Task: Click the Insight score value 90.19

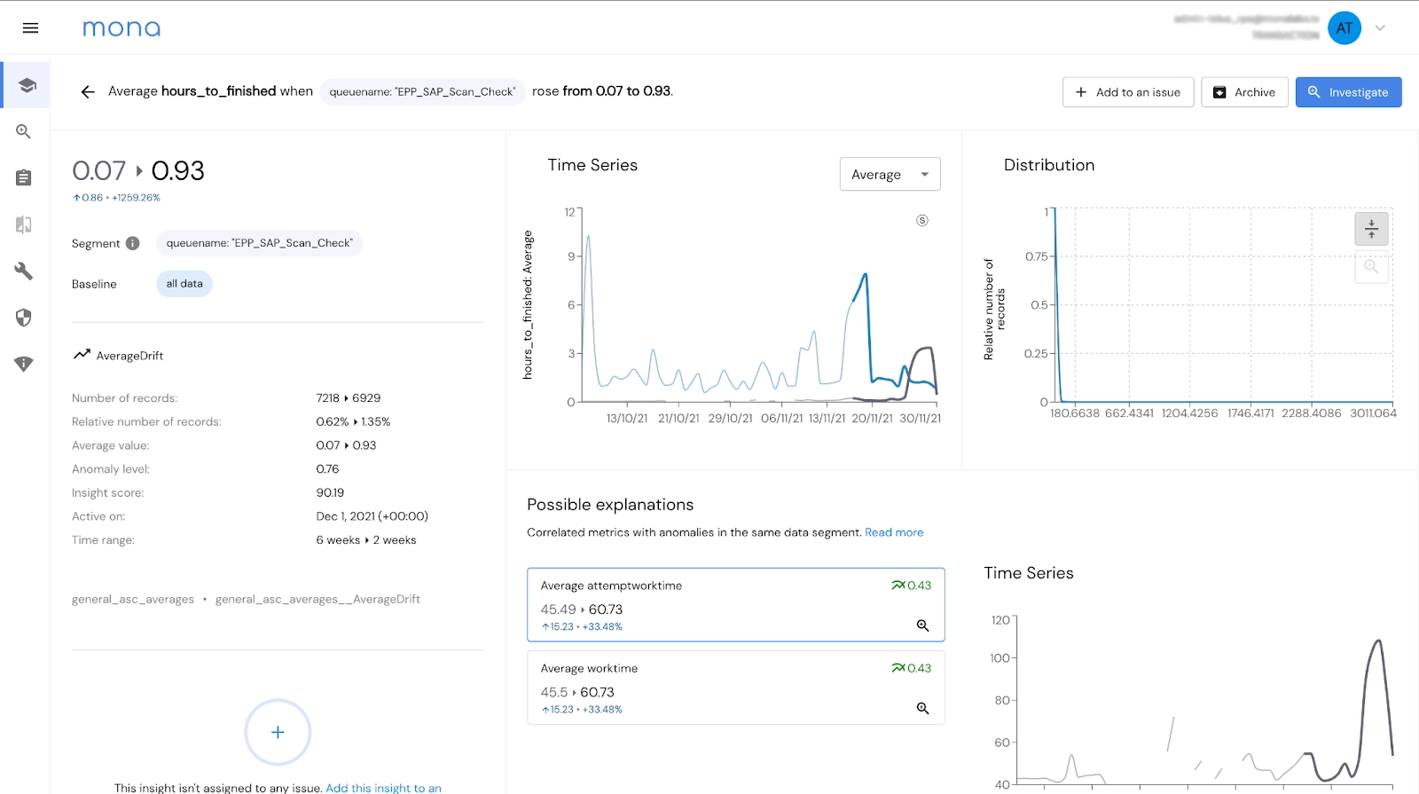Action: tap(330, 493)
